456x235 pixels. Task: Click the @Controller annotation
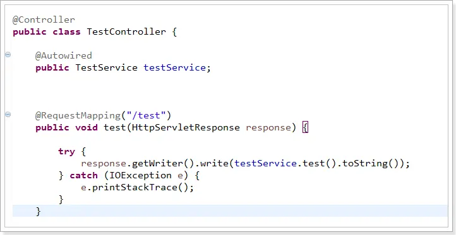pyautogui.click(x=44, y=20)
